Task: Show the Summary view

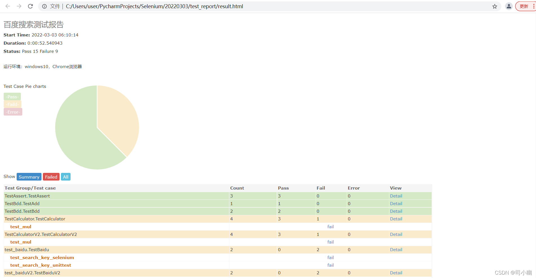Action: click(x=29, y=177)
